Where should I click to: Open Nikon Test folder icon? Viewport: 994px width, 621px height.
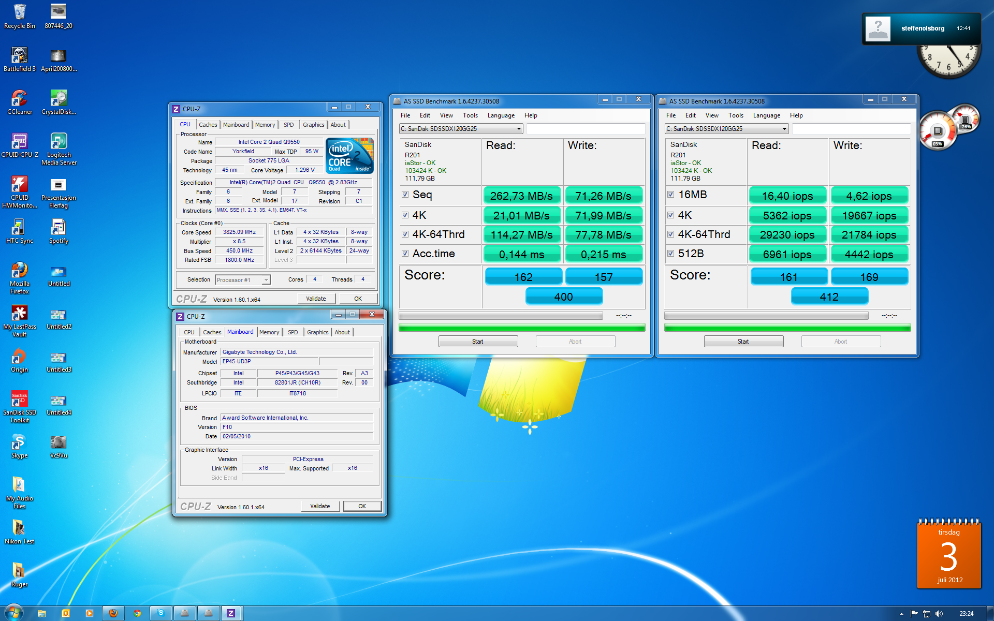tap(20, 531)
